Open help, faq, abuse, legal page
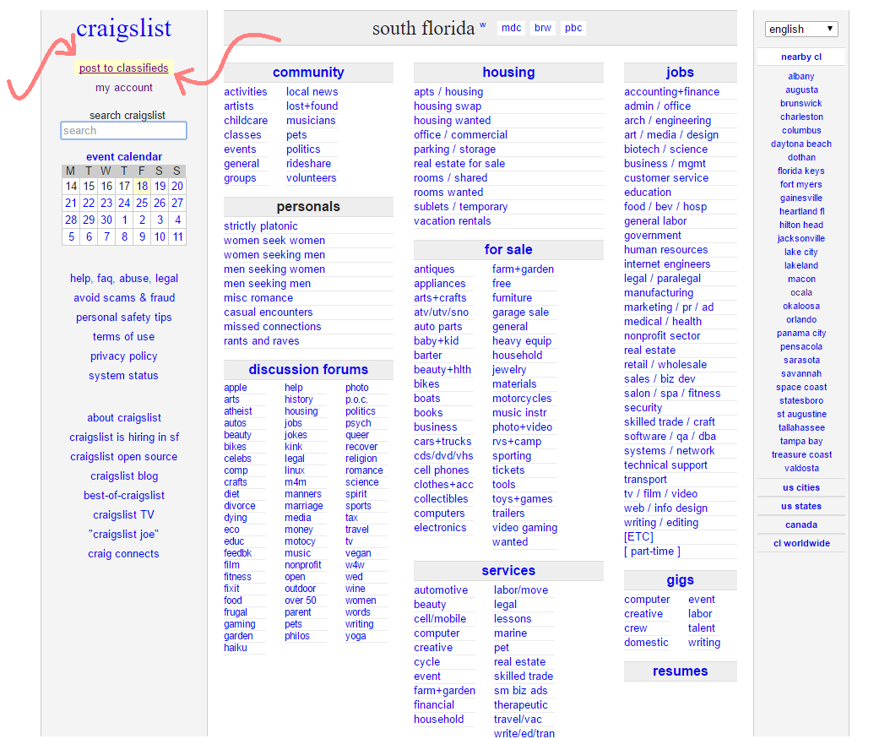This screenshot has width=890, height=739. (x=124, y=278)
